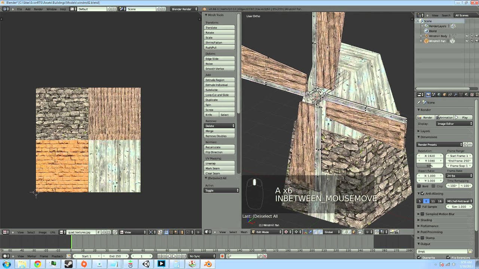Click the Blender logo in the info header
479x269 pixels.
point(204,9)
